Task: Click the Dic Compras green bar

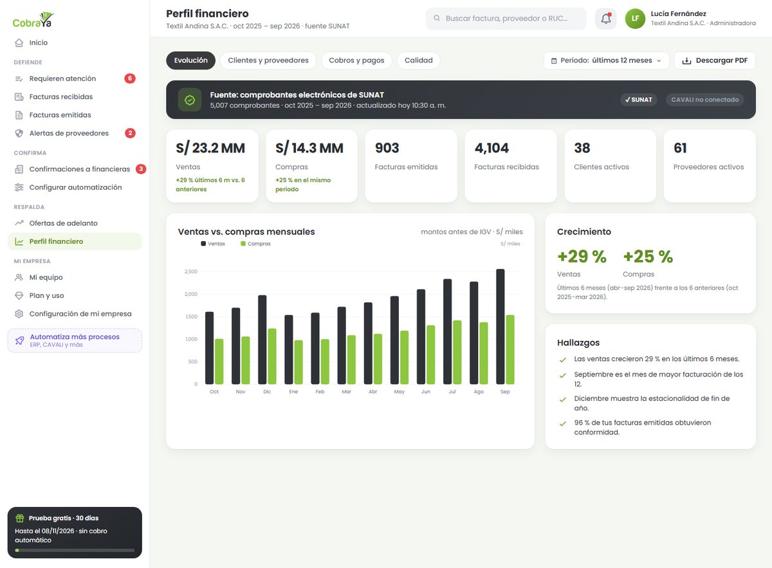Action: click(x=272, y=356)
